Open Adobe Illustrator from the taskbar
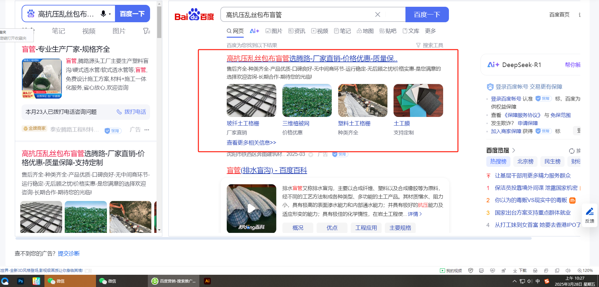This screenshot has height=287, width=599. (x=207, y=281)
